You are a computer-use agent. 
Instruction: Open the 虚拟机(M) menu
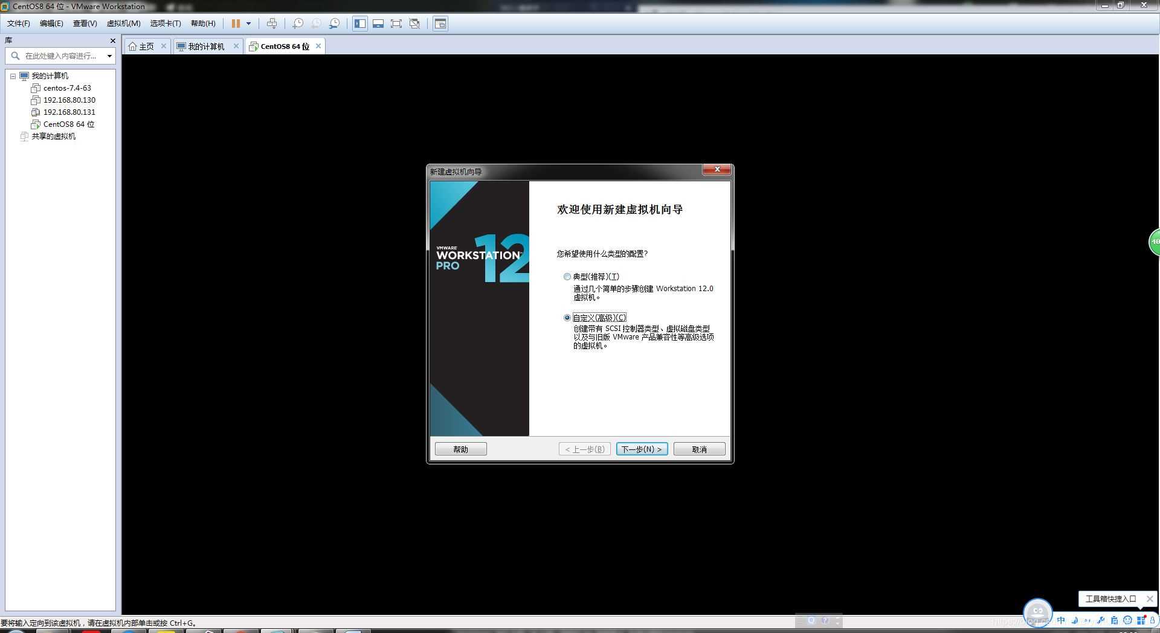124,23
